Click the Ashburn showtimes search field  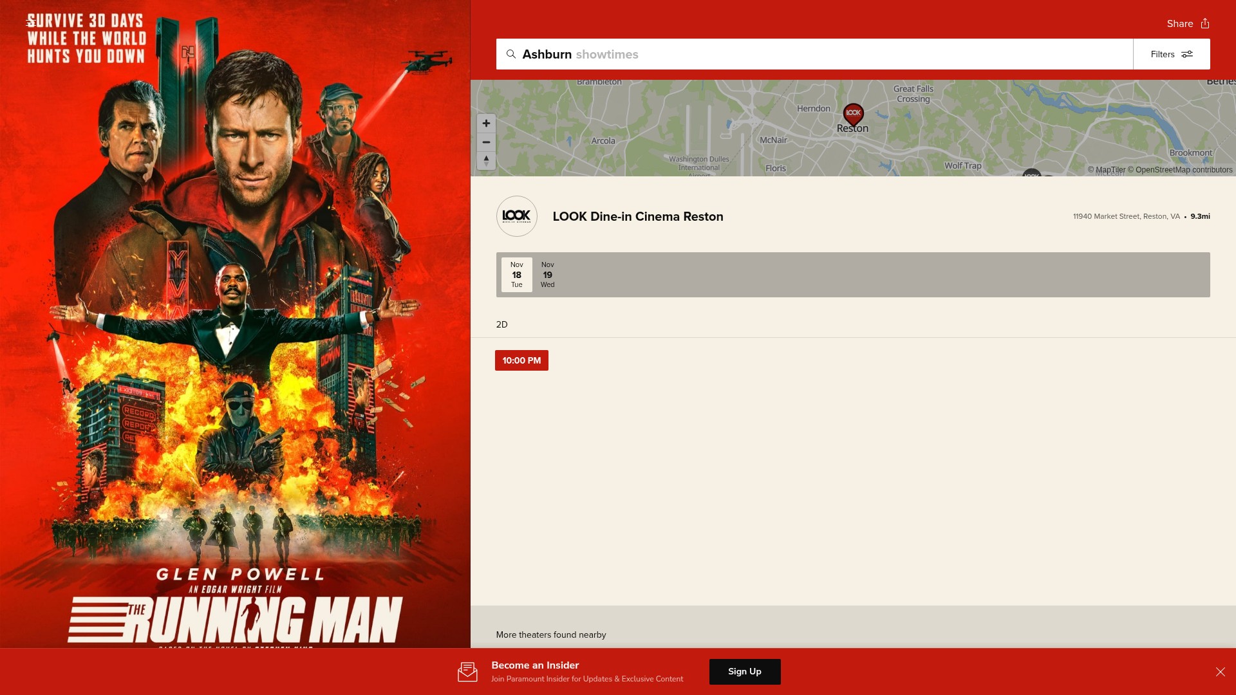click(814, 54)
